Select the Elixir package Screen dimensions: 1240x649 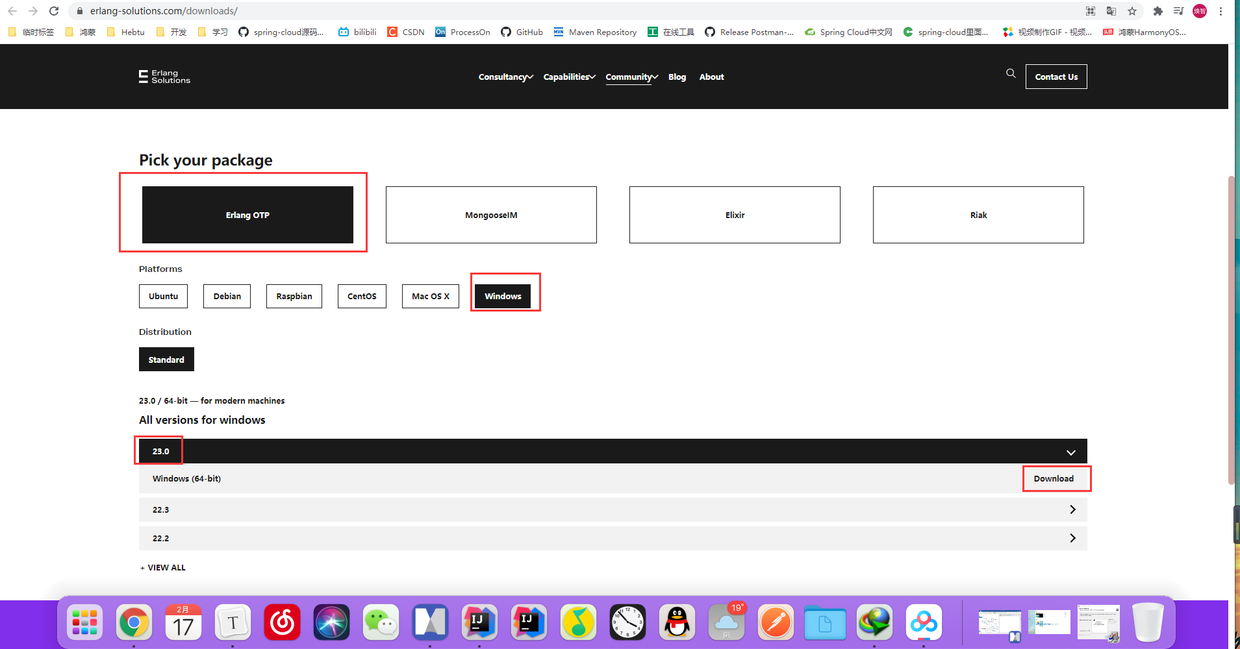click(x=735, y=215)
